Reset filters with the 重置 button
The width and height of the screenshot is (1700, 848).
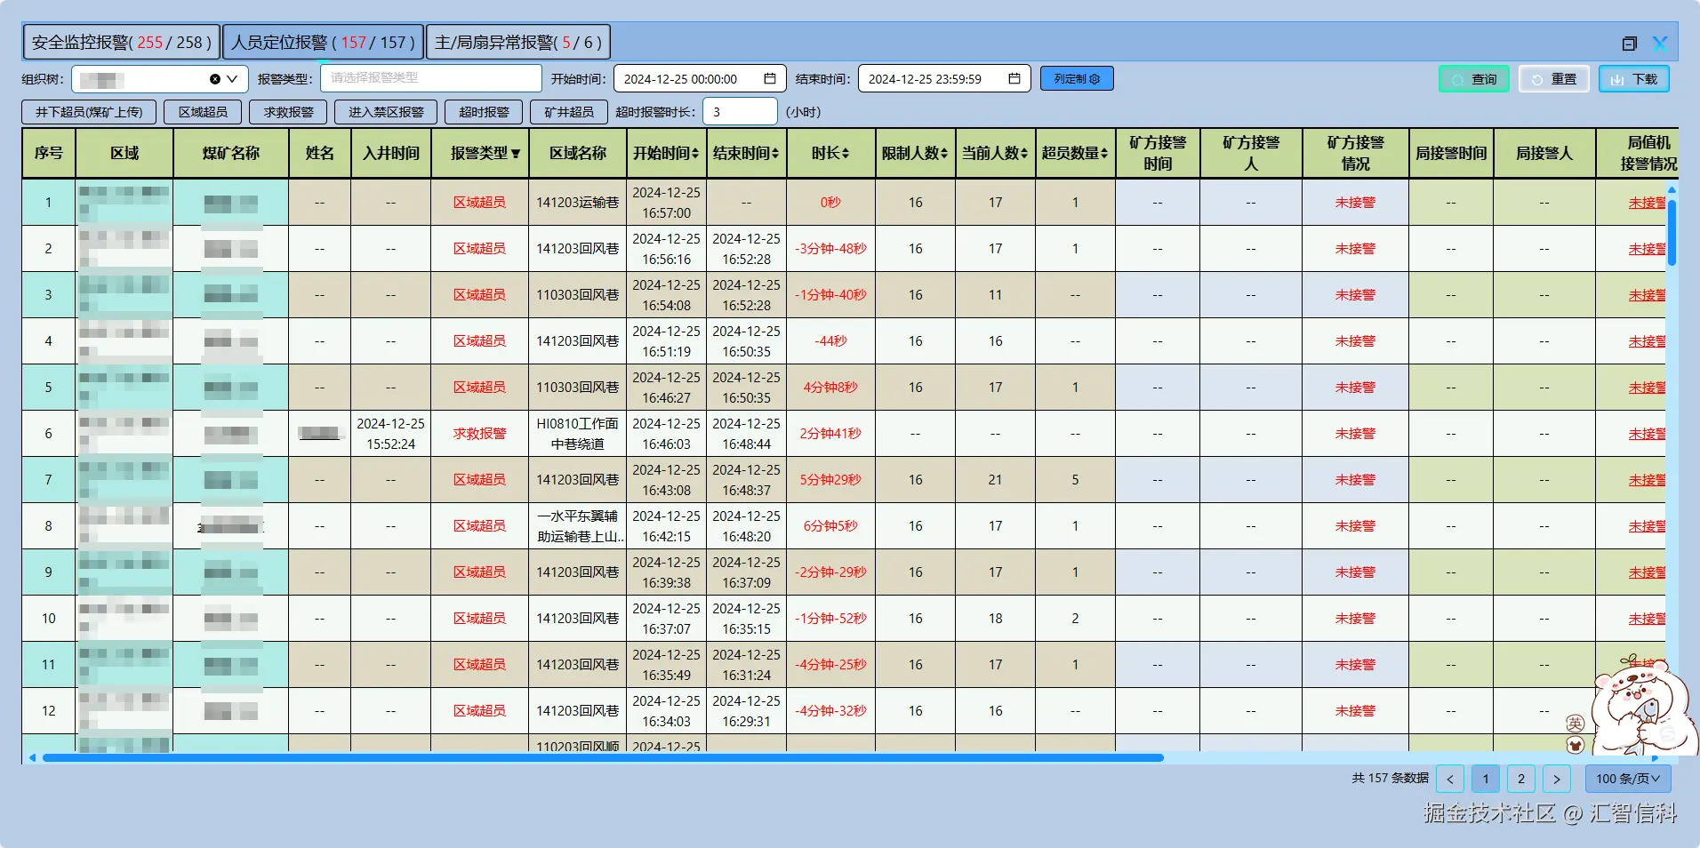(x=1554, y=79)
